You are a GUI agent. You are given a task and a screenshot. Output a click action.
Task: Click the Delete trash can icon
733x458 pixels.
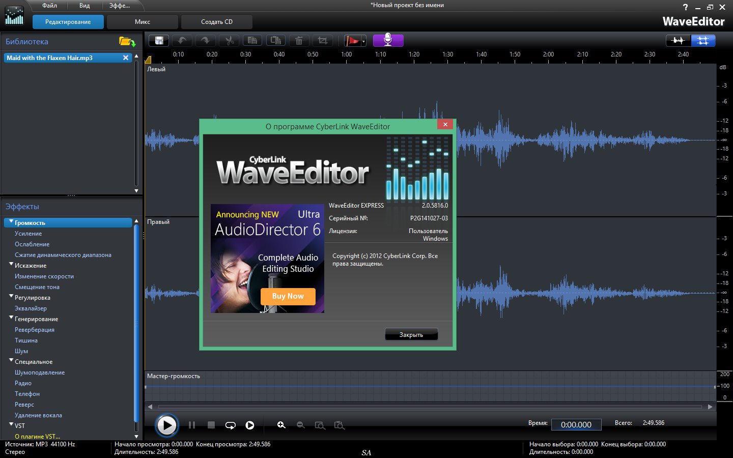tap(299, 41)
